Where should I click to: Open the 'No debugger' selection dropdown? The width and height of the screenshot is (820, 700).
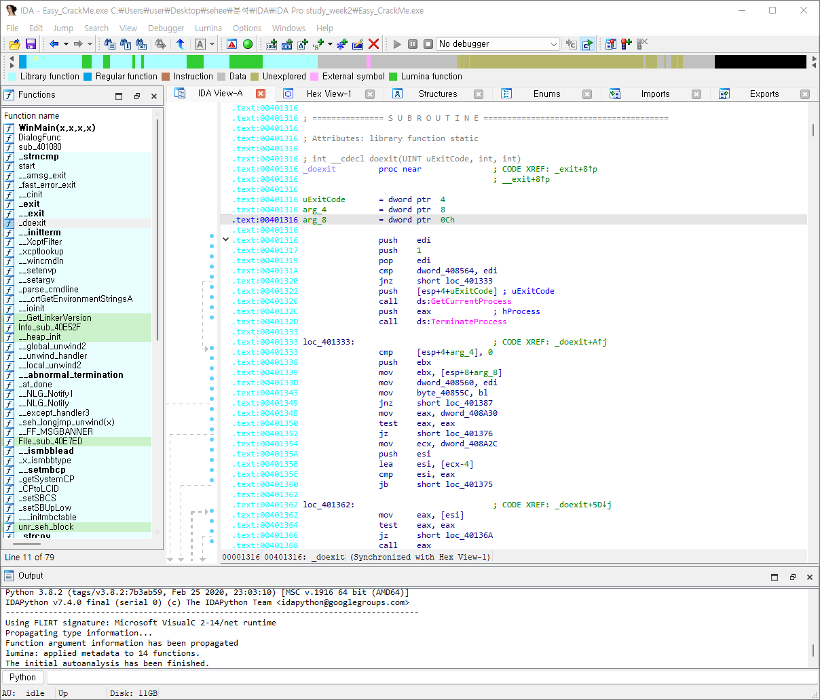click(498, 44)
